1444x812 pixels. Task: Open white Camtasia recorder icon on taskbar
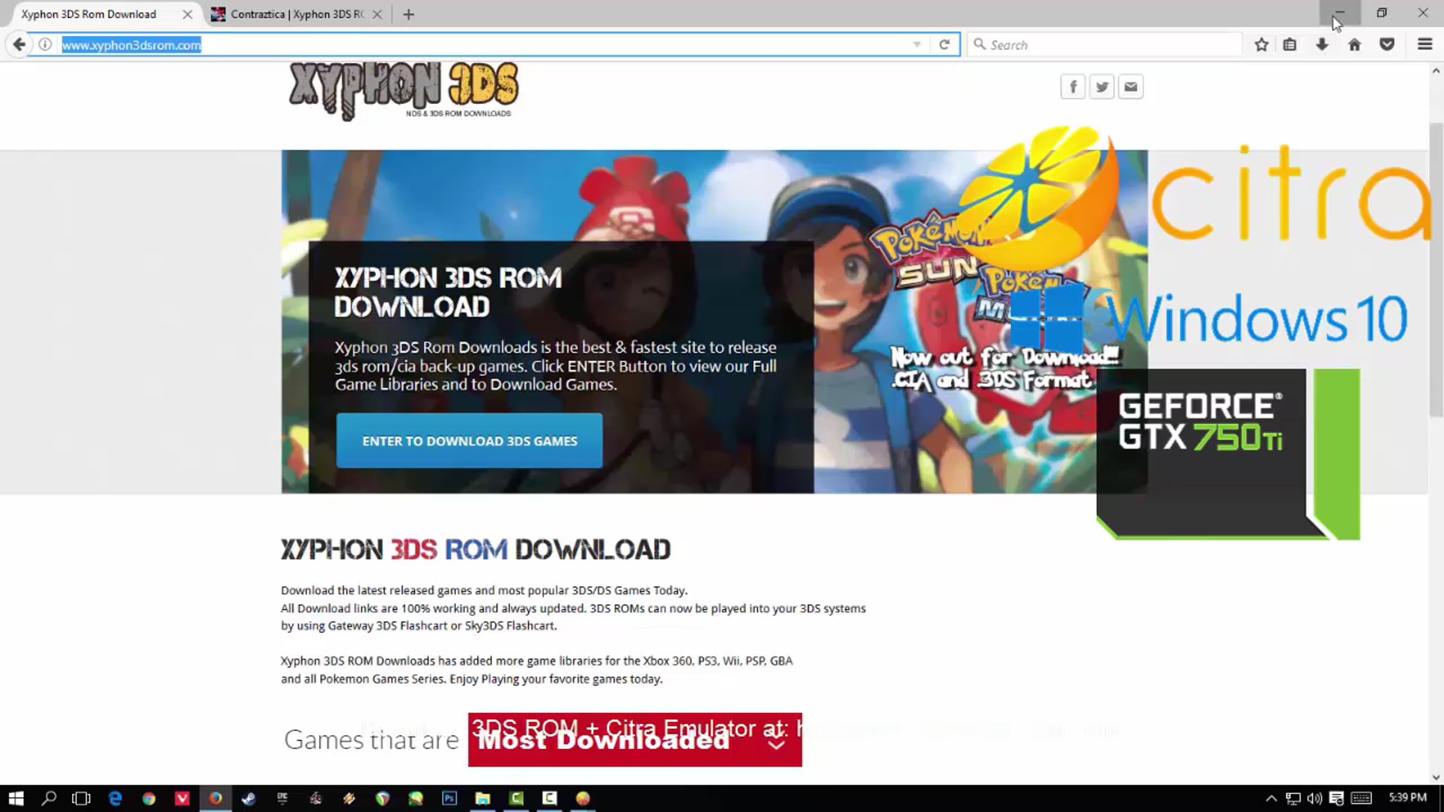pos(549,798)
